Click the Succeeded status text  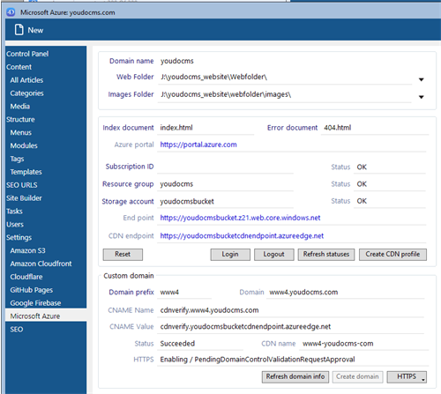tap(177, 344)
